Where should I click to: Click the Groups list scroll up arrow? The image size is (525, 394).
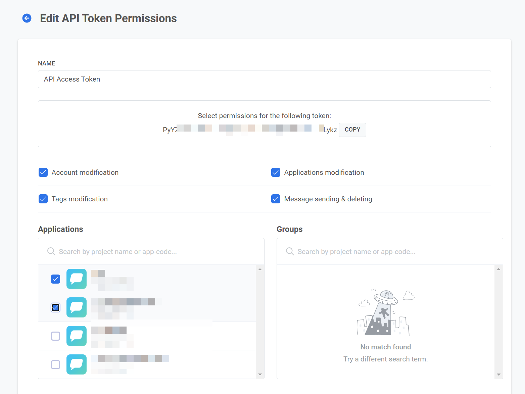(498, 269)
